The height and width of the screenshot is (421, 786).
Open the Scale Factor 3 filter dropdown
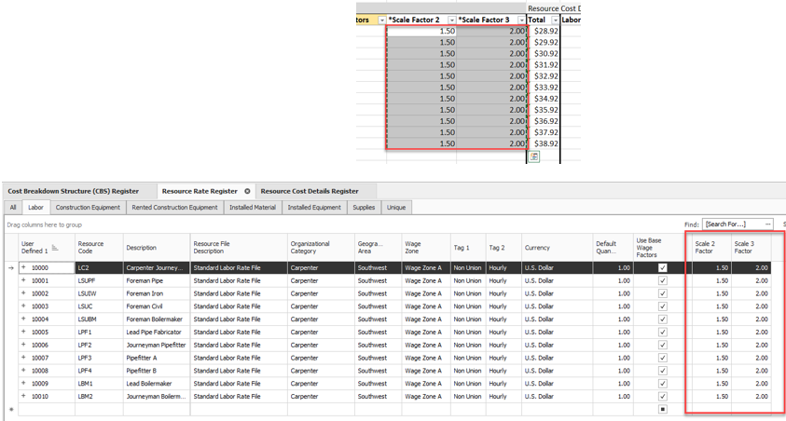tap(521, 20)
